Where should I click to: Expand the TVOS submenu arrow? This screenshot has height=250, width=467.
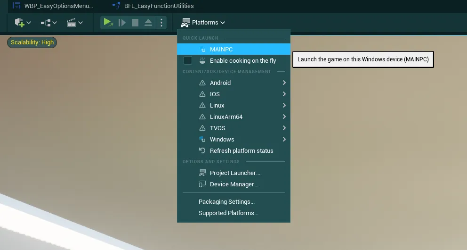(x=284, y=128)
